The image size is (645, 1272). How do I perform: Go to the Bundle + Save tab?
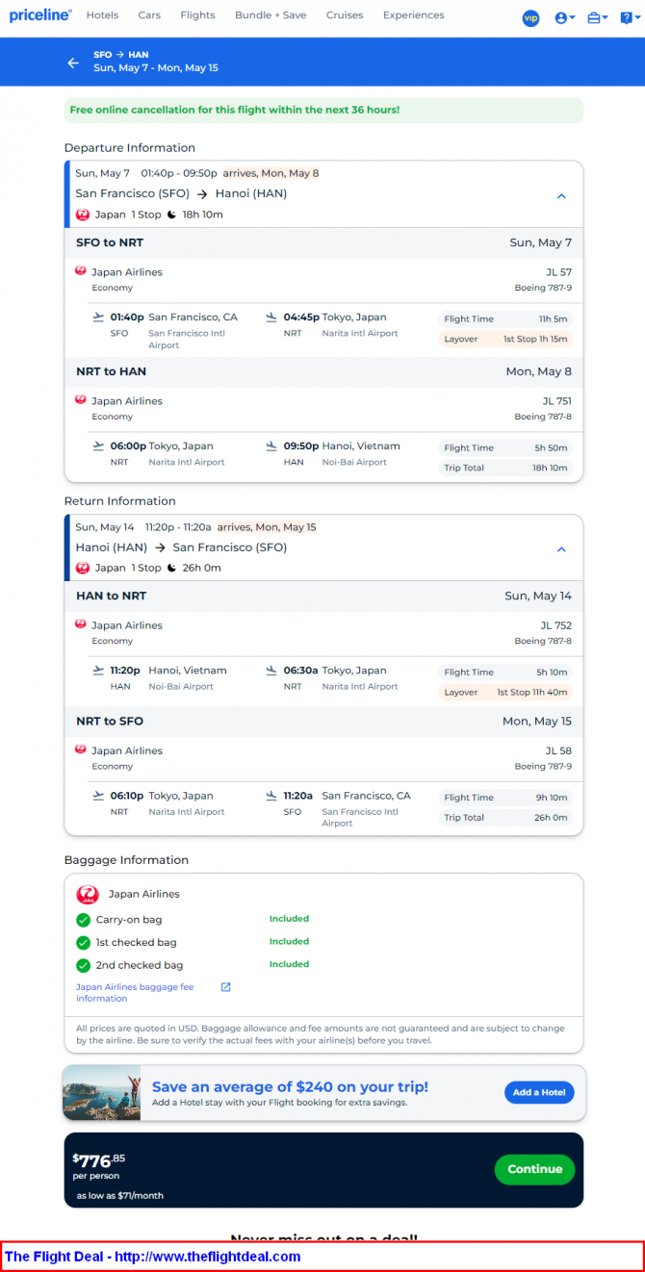[271, 15]
